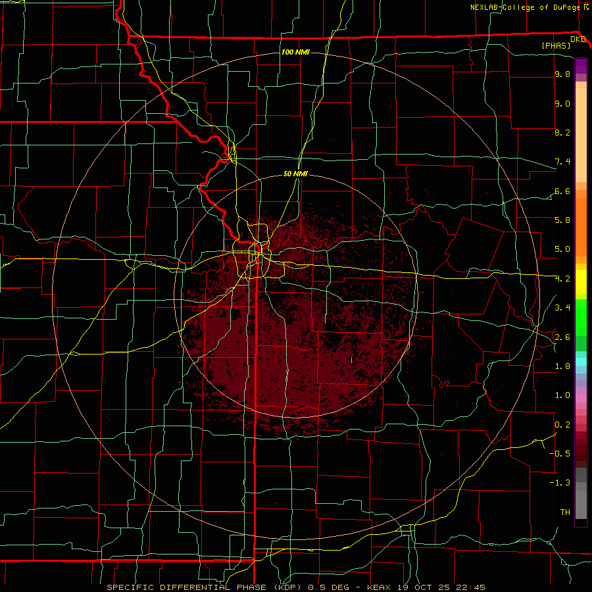The height and width of the screenshot is (592, 592).
Task: Pick the cyan legend color band
Action: 581,362
